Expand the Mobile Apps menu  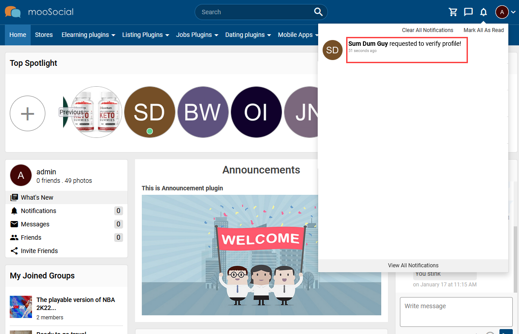click(298, 35)
